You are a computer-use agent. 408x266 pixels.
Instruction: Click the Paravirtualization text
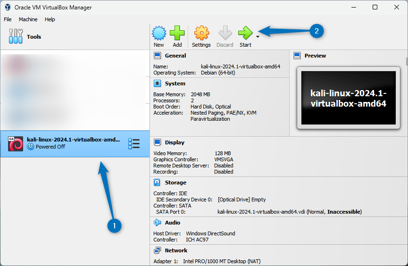click(x=210, y=119)
